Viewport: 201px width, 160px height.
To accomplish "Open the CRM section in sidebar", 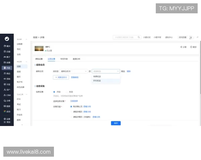I will point(7,95).
